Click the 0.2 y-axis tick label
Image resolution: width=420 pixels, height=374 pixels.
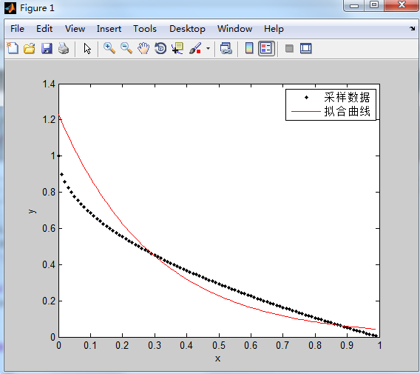click(49, 301)
